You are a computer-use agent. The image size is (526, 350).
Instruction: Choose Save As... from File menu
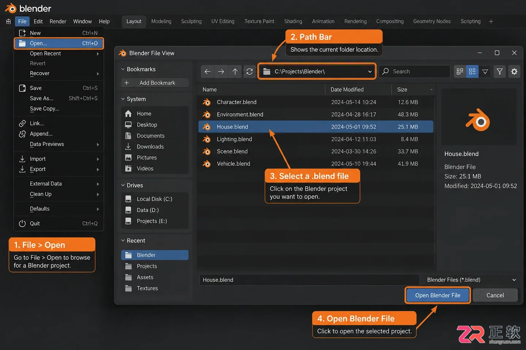(x=59, y=98)
